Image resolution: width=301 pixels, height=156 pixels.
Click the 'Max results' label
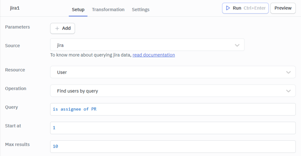tap(17, 145)
